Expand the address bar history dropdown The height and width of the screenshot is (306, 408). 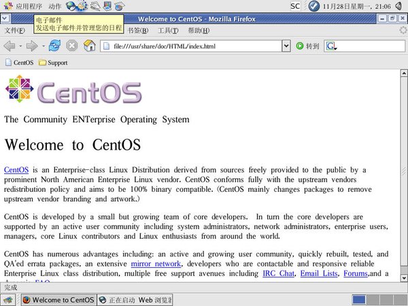286,46
